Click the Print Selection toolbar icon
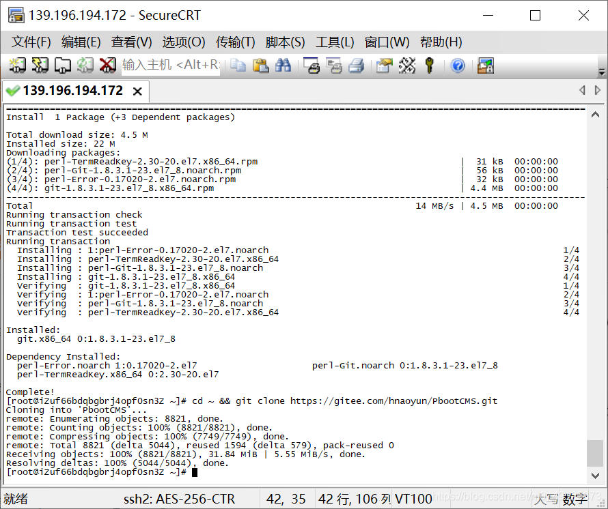 point(334,65)
